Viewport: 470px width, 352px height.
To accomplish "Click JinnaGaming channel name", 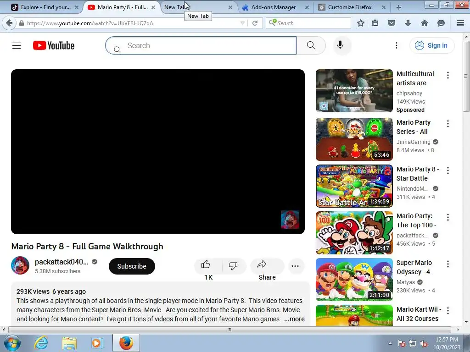I will tap(414, 142).
